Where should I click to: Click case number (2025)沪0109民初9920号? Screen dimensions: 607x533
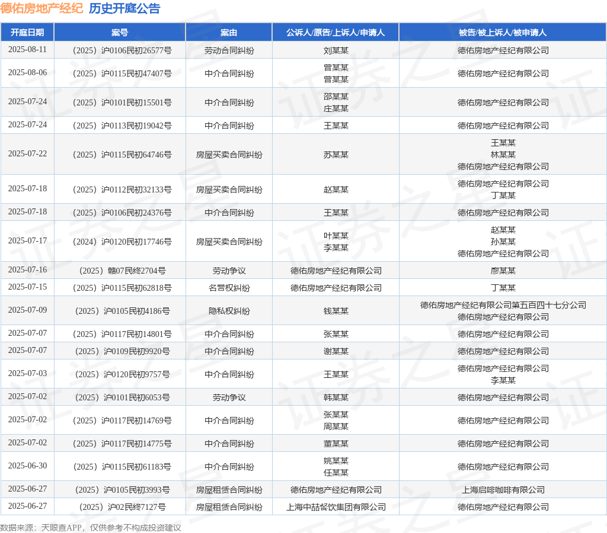pos(122,351)
